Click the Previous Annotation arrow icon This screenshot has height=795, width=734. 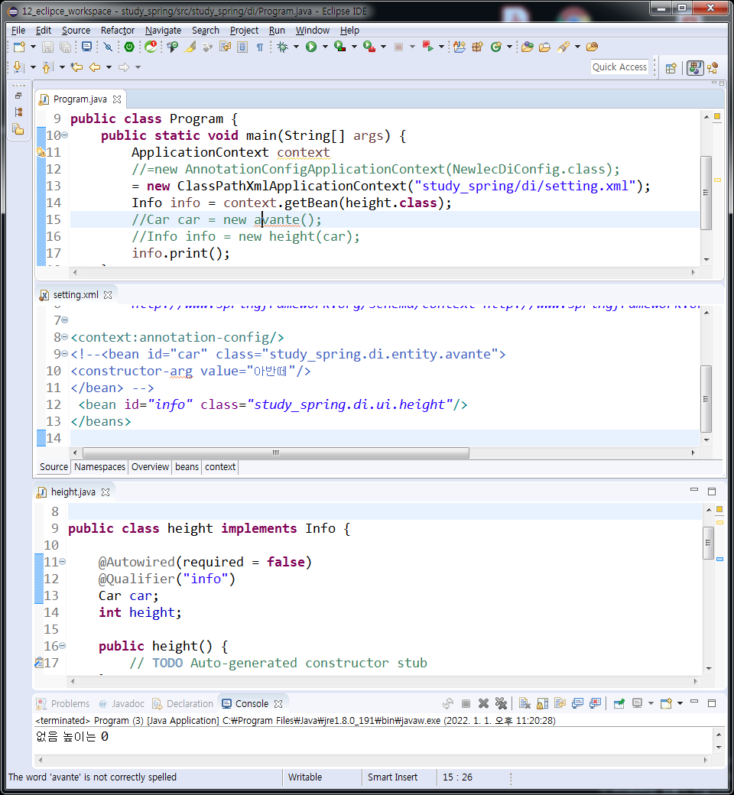(47, 67)
